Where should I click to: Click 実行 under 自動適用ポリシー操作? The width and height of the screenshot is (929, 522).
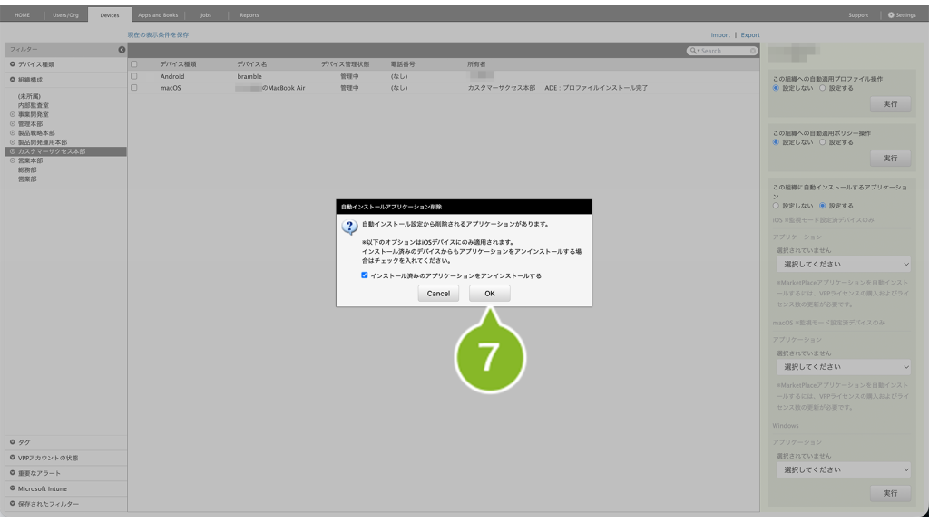pyautogui.click(x=891, y=159)
